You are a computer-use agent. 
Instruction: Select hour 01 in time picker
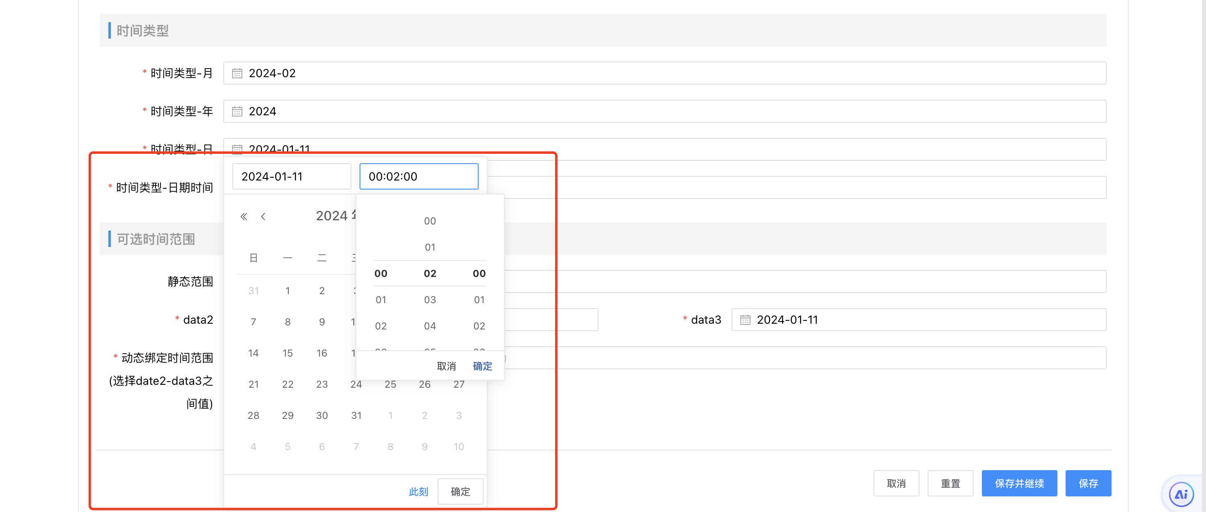click(x=381, y=299)
